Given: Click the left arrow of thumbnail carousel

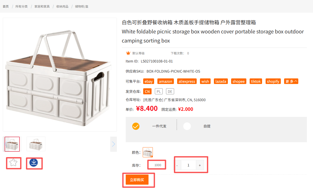Looking at the screenshot, I should (6, 144).
